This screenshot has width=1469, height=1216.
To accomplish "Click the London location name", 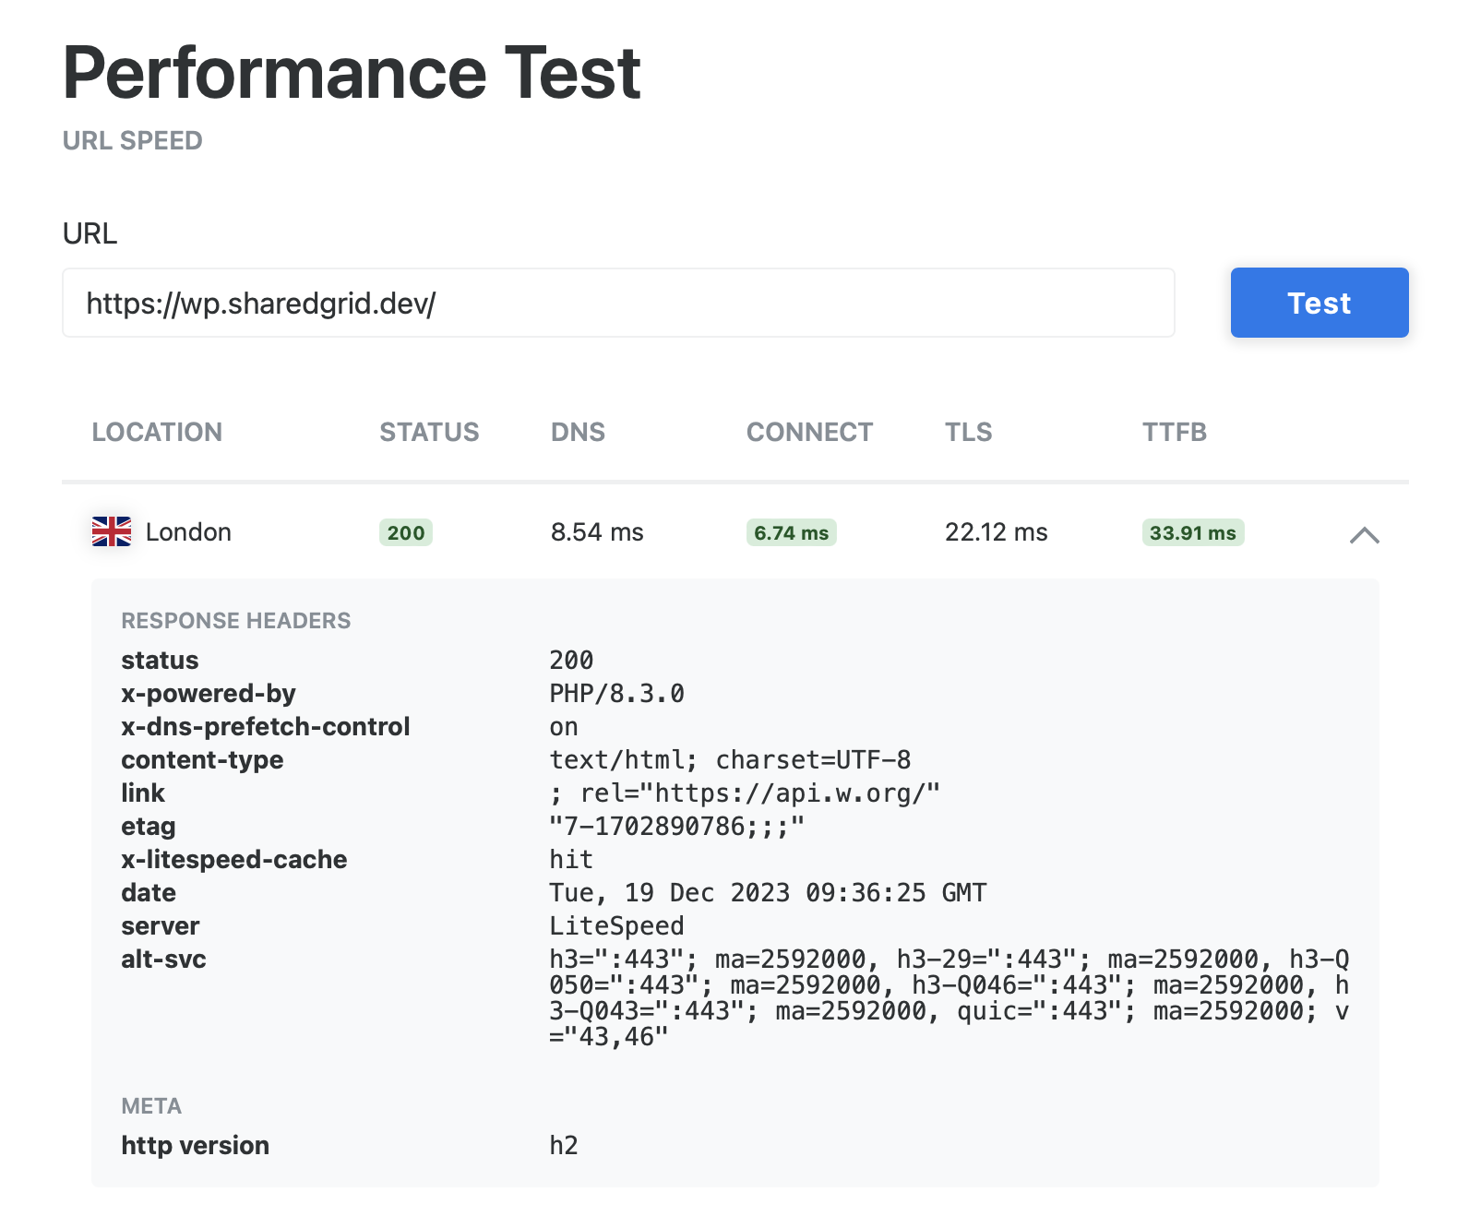I will [x=188, y=532].
